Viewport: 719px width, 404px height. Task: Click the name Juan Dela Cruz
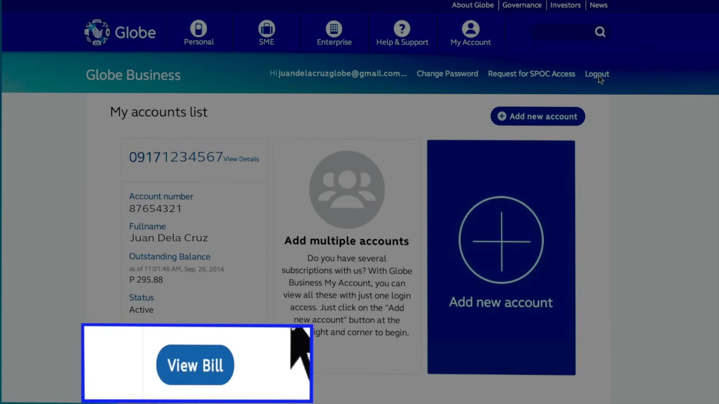(x=169, y=238)
